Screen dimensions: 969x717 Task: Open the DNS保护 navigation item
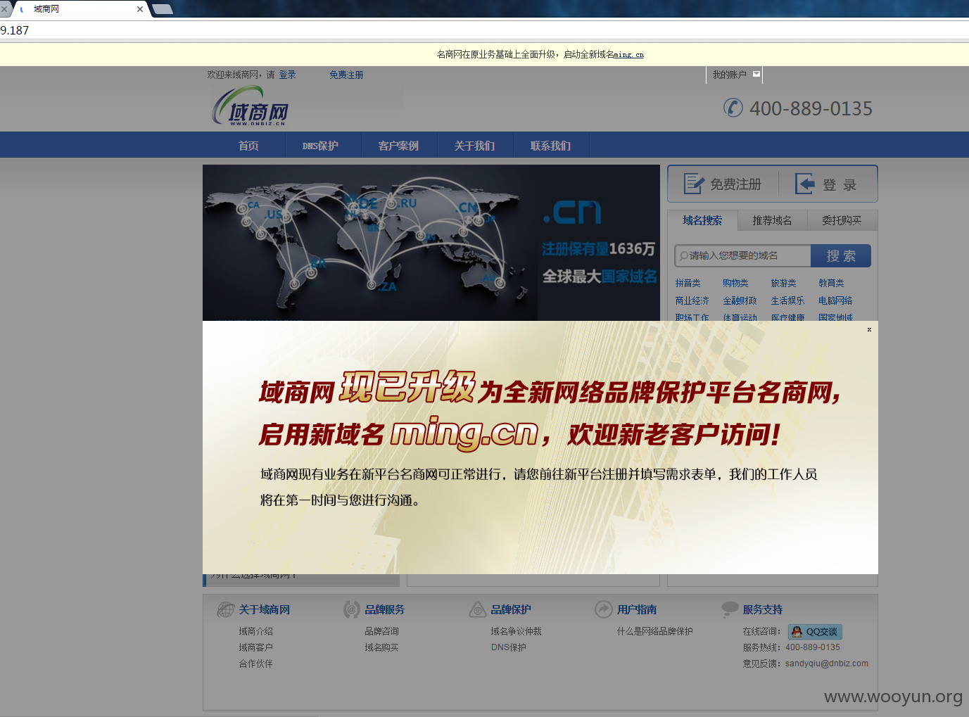tap(321, 146)
